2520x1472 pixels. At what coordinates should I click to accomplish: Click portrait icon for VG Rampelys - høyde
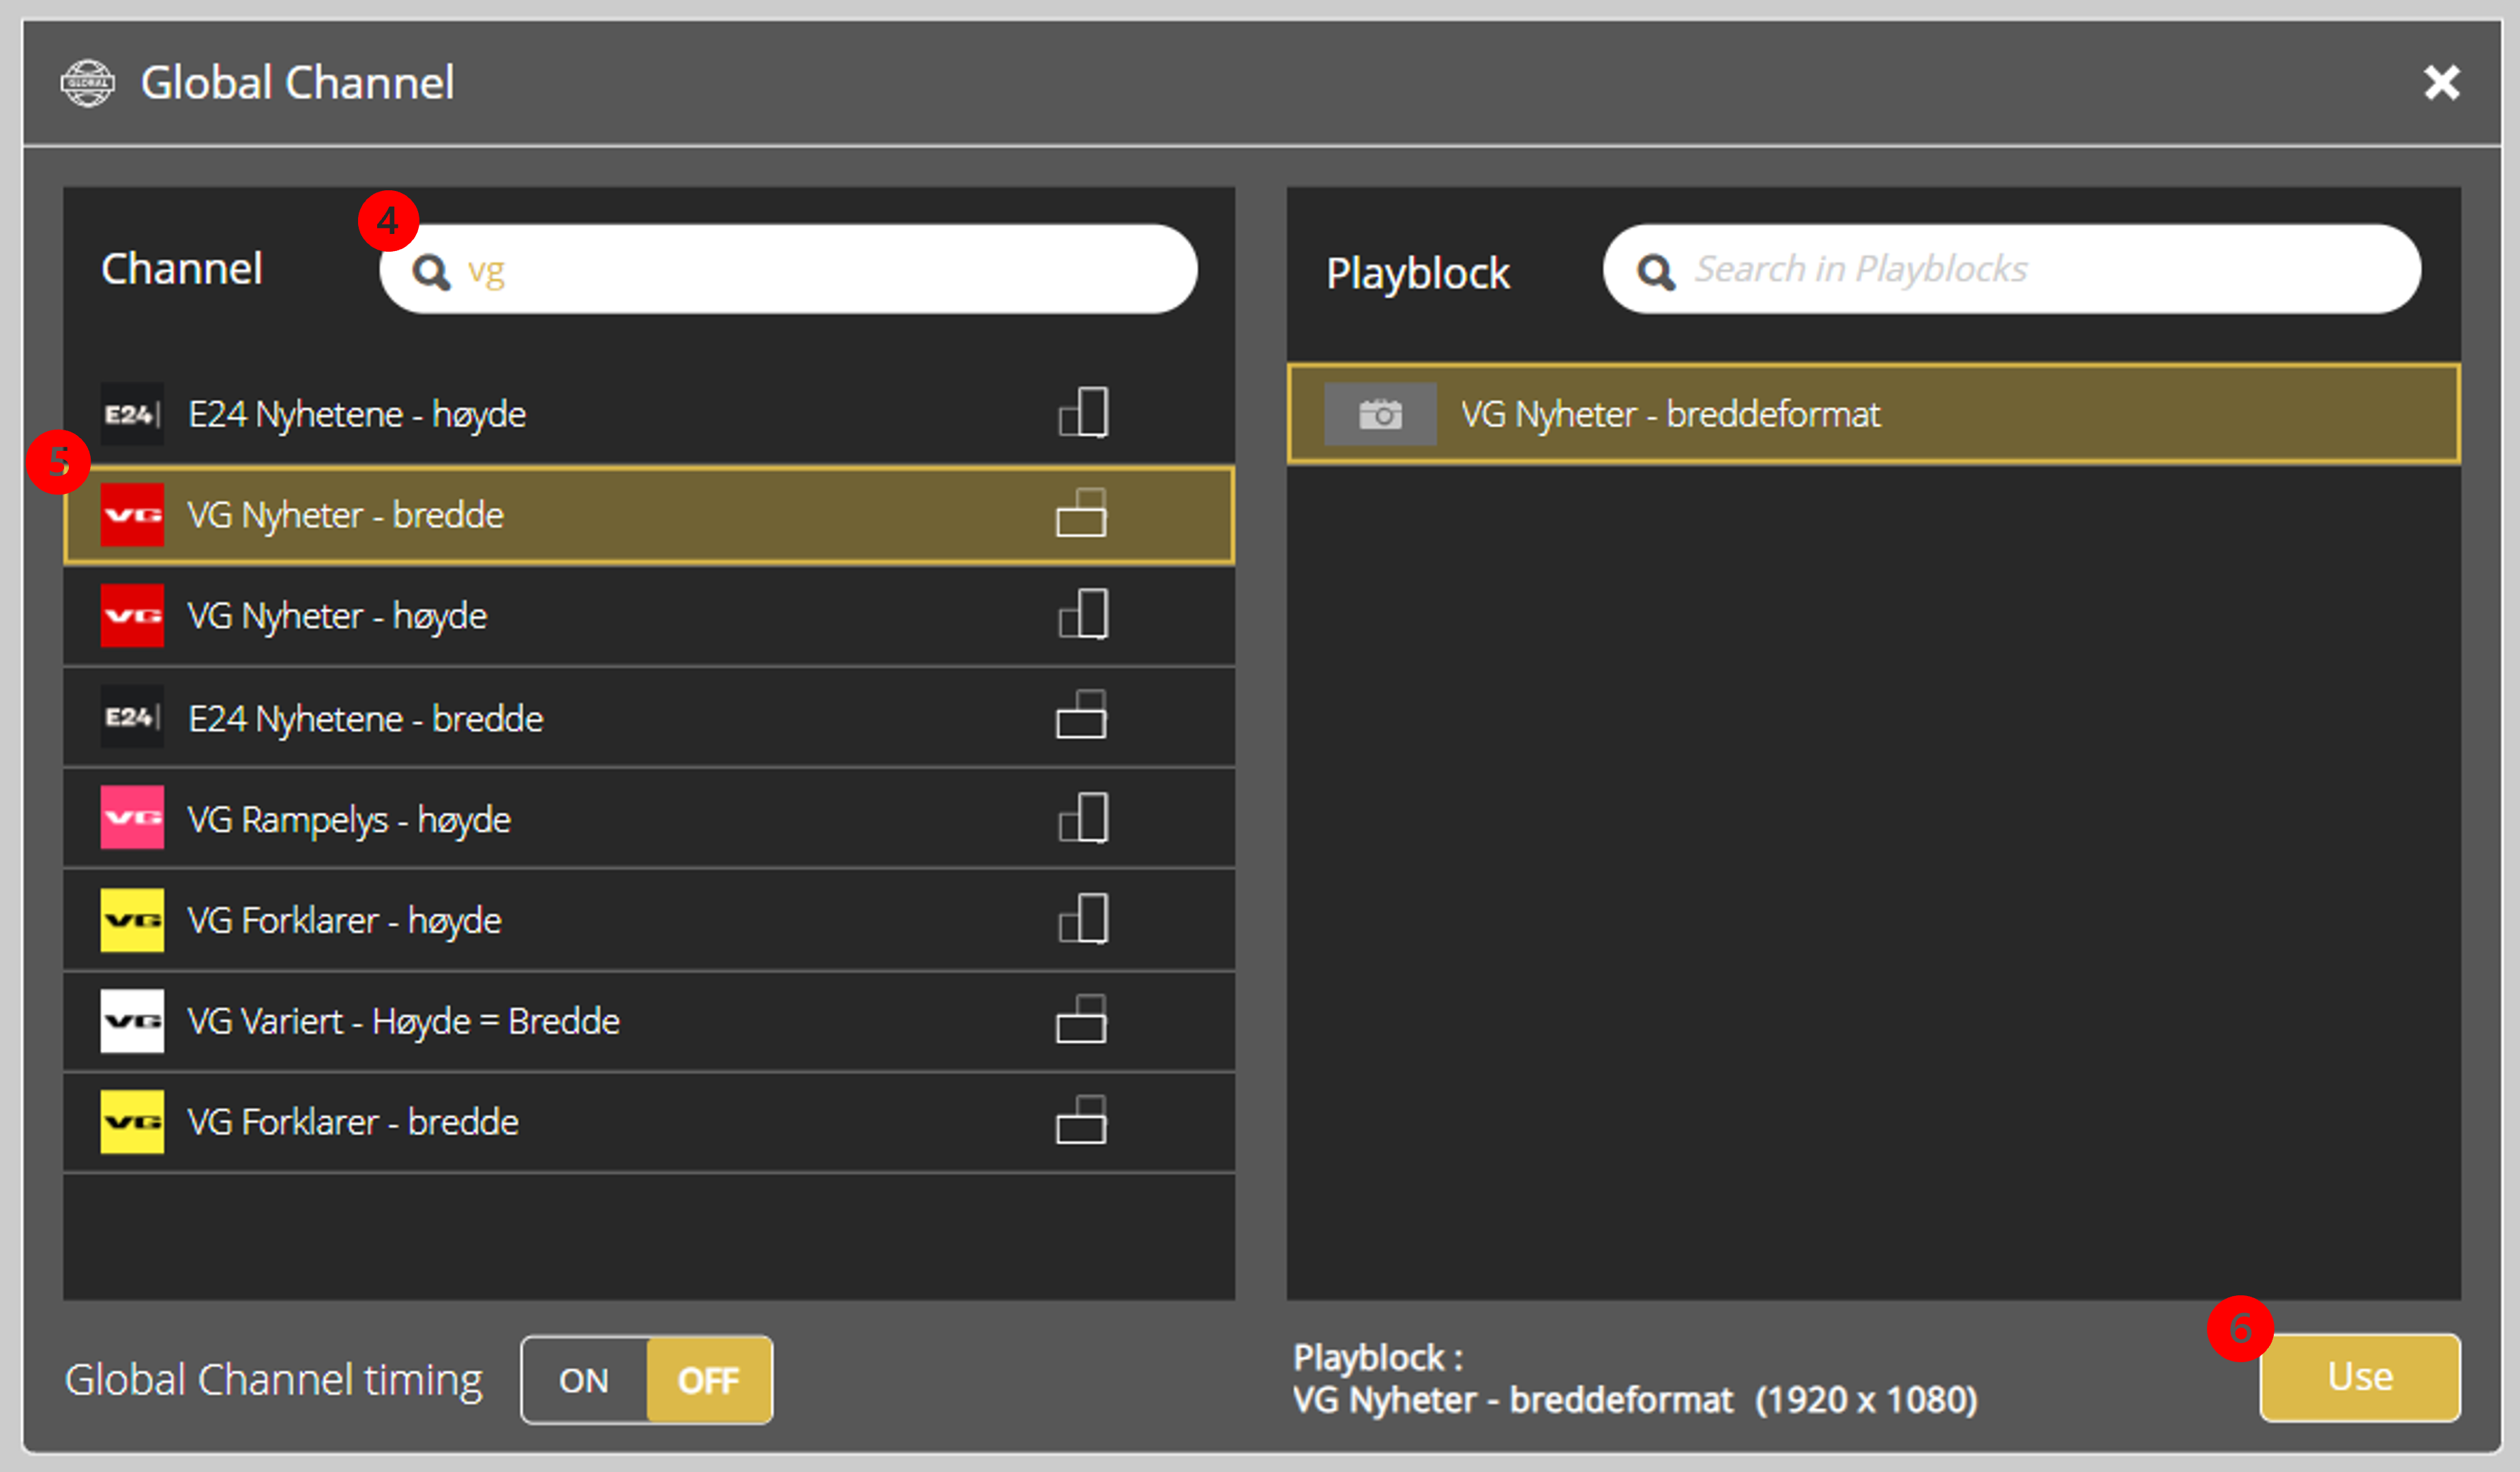coord(1084,818)
